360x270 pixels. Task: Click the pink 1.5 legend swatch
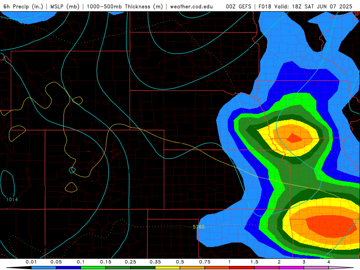(267, 268)
